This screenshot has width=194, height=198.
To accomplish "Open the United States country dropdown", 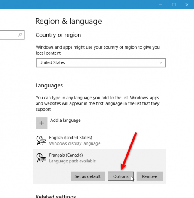I will point(101,62).
